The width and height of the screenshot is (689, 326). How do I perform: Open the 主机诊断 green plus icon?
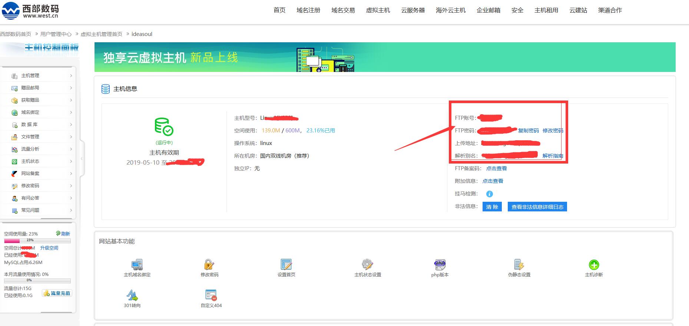[594, 265]
